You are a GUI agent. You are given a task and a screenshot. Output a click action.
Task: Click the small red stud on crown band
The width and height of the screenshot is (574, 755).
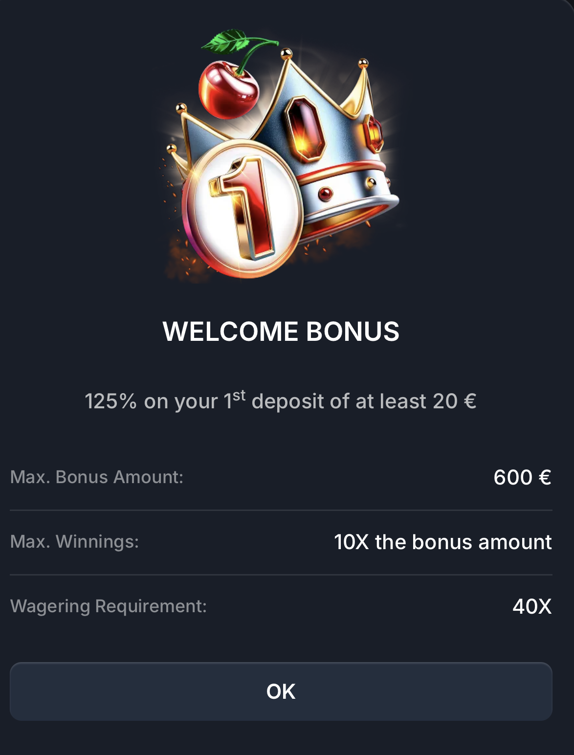pyautogui.click(x=325, y=194)
